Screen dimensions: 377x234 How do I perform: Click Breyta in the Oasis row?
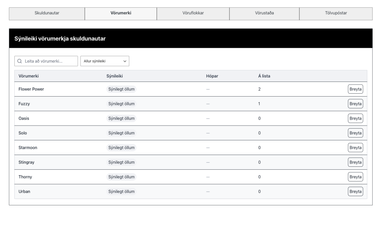[355, 118]
